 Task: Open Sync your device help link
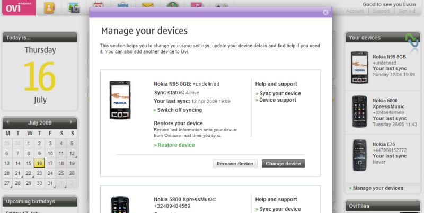[x=279, y=93]
